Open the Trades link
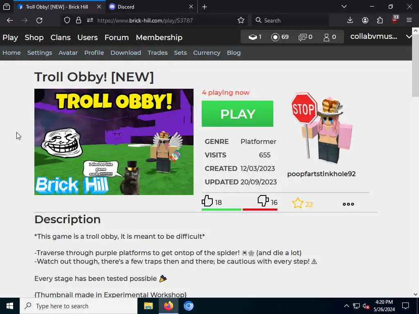The height and width of the screenshot is (314, 419). (x=158, y=53)
